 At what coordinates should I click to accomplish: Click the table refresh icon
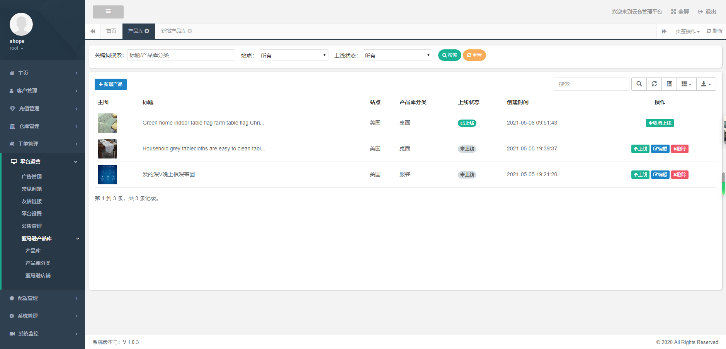pyautogui.click(x=654, y=84)
